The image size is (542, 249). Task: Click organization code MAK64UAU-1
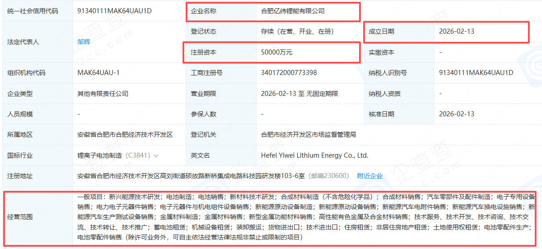pos(98,73)
